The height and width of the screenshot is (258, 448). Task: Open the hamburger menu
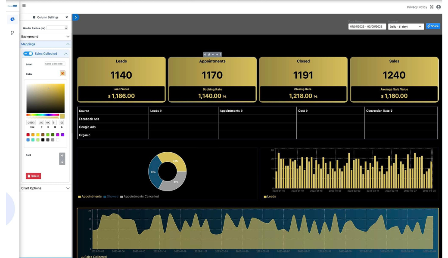[24, 6]
